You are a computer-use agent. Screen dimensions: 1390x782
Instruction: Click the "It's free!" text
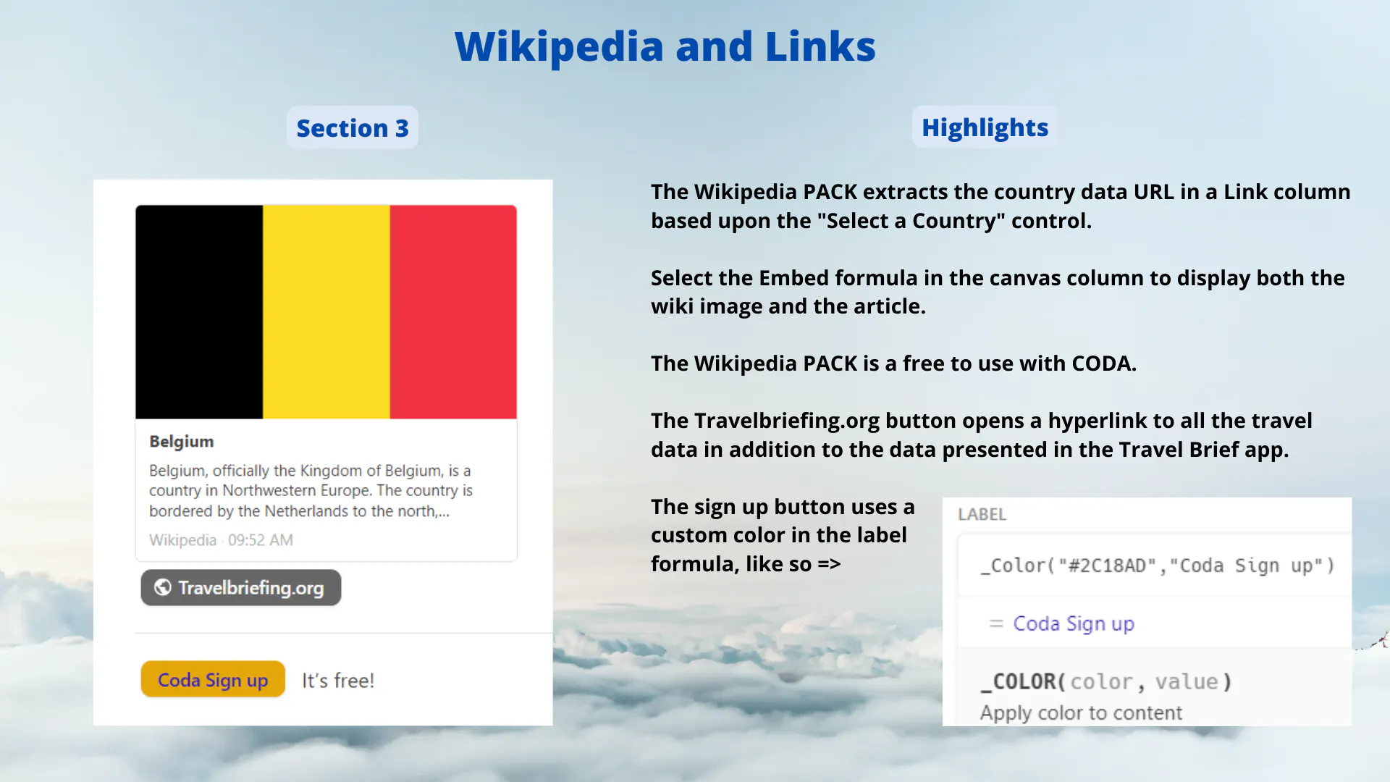point(338,681)
